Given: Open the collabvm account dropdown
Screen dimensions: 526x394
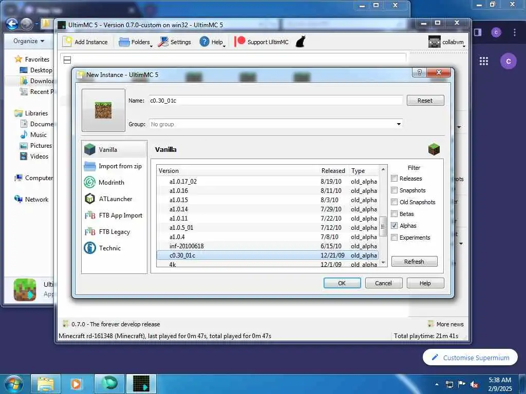Looking at the screenshot, I should [x=447, y=42].
